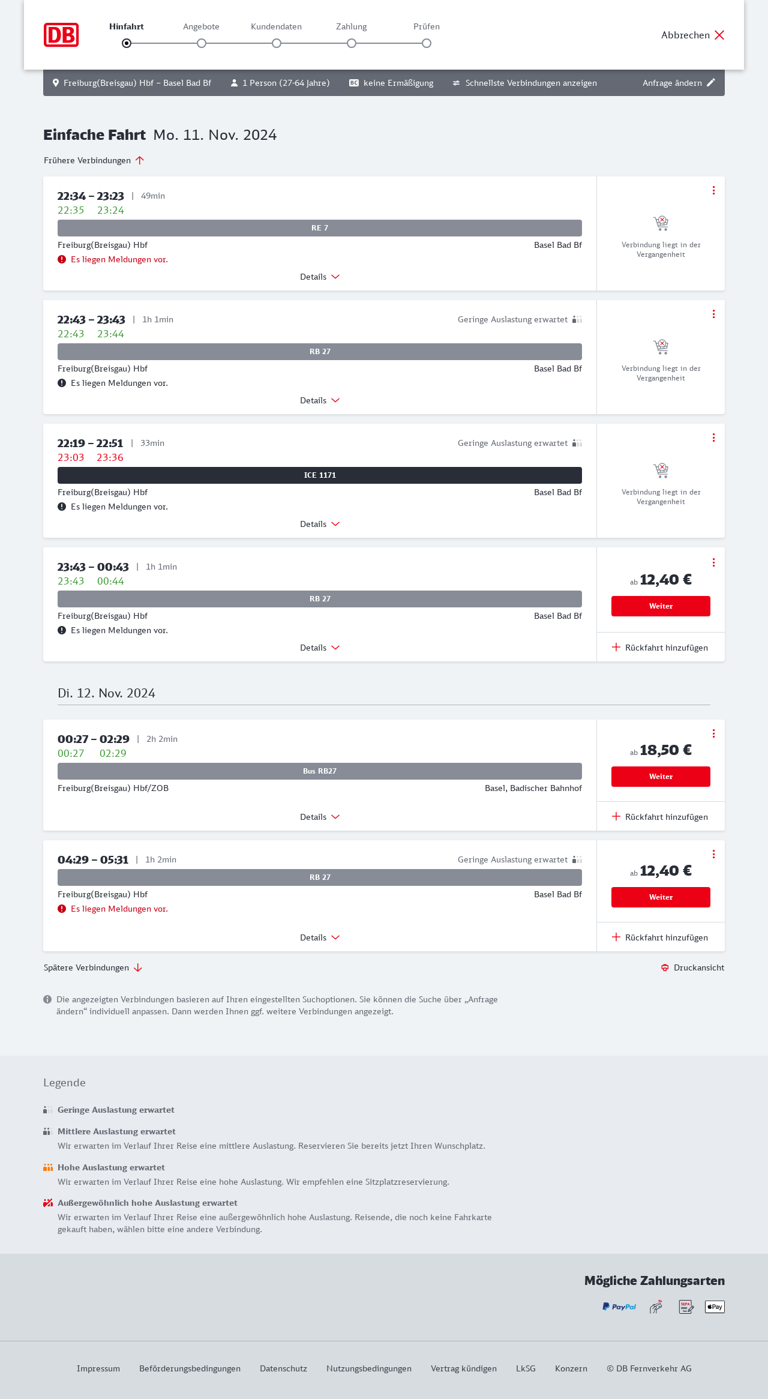
Task: Expand Details of the 04:29 RB 27 connection
Action: (320, 937)
